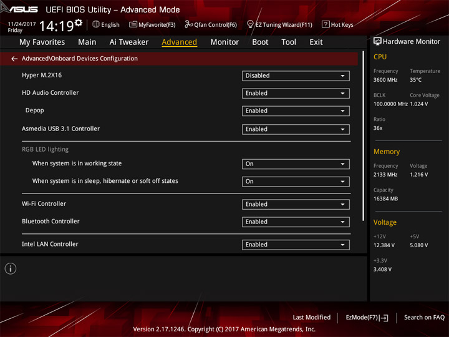Image resolution: width=449 pixels, height=337 pixels.
Task: Click the RGB LED lighting heading
Action: [46, 149]
